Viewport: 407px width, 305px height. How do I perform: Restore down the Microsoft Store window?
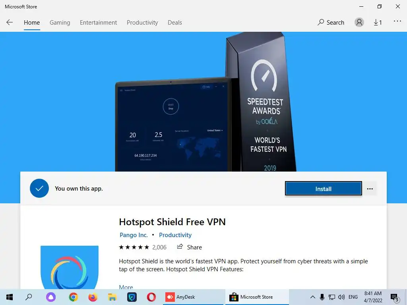tap(380, 6)
